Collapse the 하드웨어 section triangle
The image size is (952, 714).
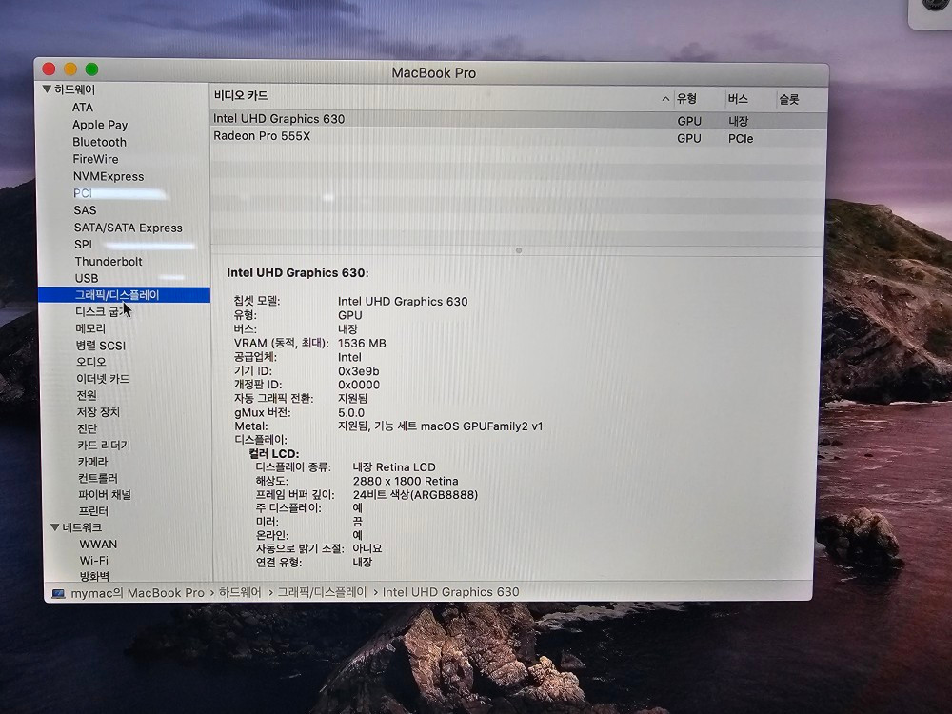[48, 89]
